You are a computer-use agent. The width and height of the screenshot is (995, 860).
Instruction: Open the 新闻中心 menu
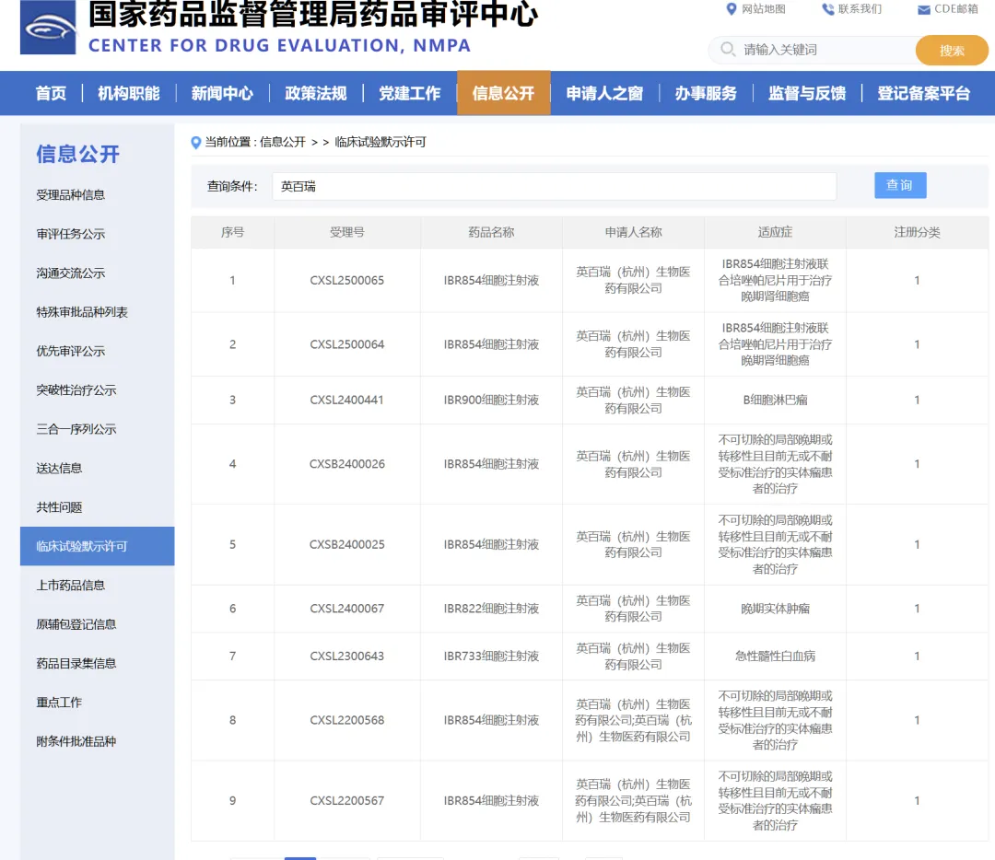tap(222, 93)
